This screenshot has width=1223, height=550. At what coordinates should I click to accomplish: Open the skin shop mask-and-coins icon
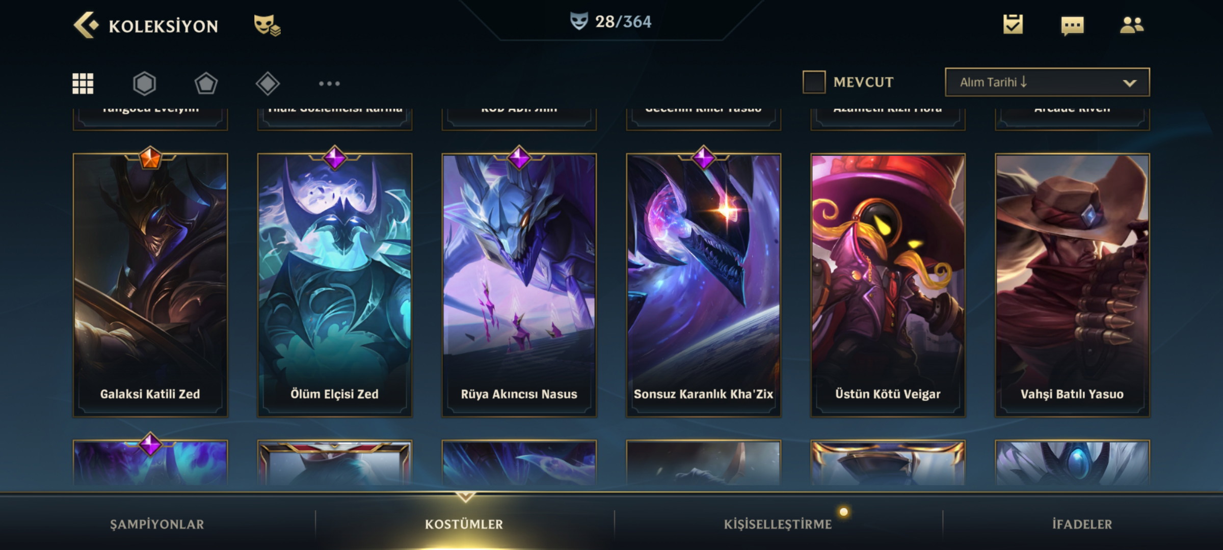(267, 25)
